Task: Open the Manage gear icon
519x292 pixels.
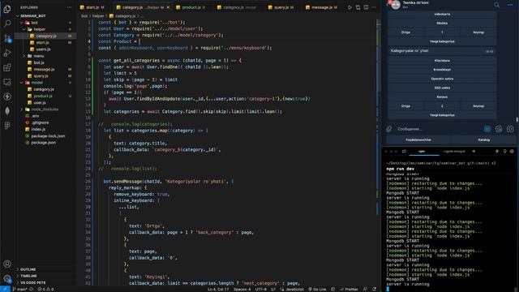Action: pos(7,279)
